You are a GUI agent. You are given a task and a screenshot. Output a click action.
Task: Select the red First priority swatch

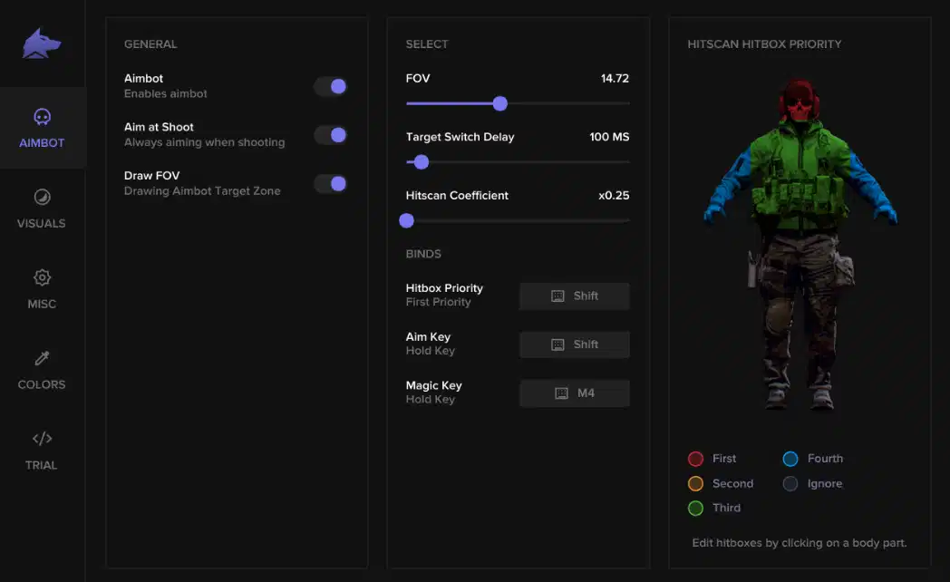tap(695, 459)
